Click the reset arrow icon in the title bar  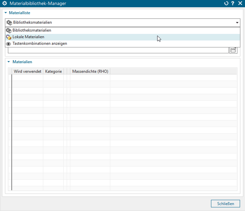click(226, 3)
